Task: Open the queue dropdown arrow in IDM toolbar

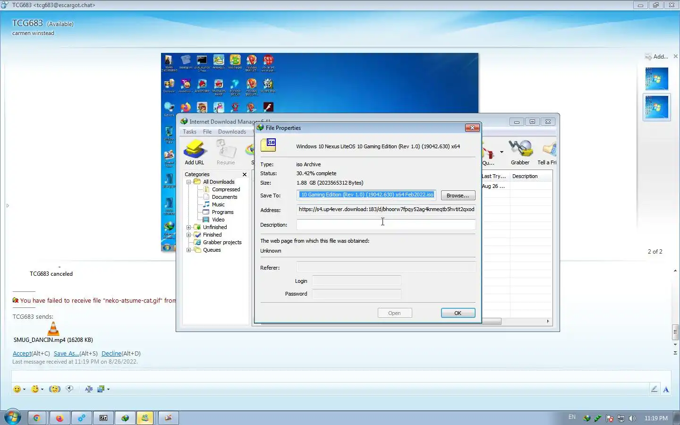Action: 501,152
